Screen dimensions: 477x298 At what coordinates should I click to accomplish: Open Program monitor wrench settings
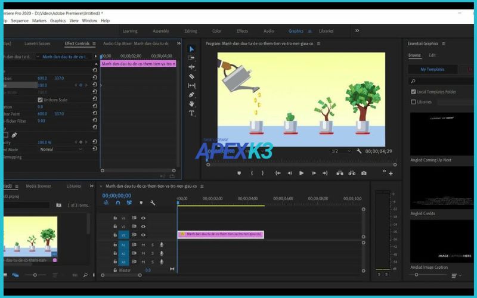point(359,151)
